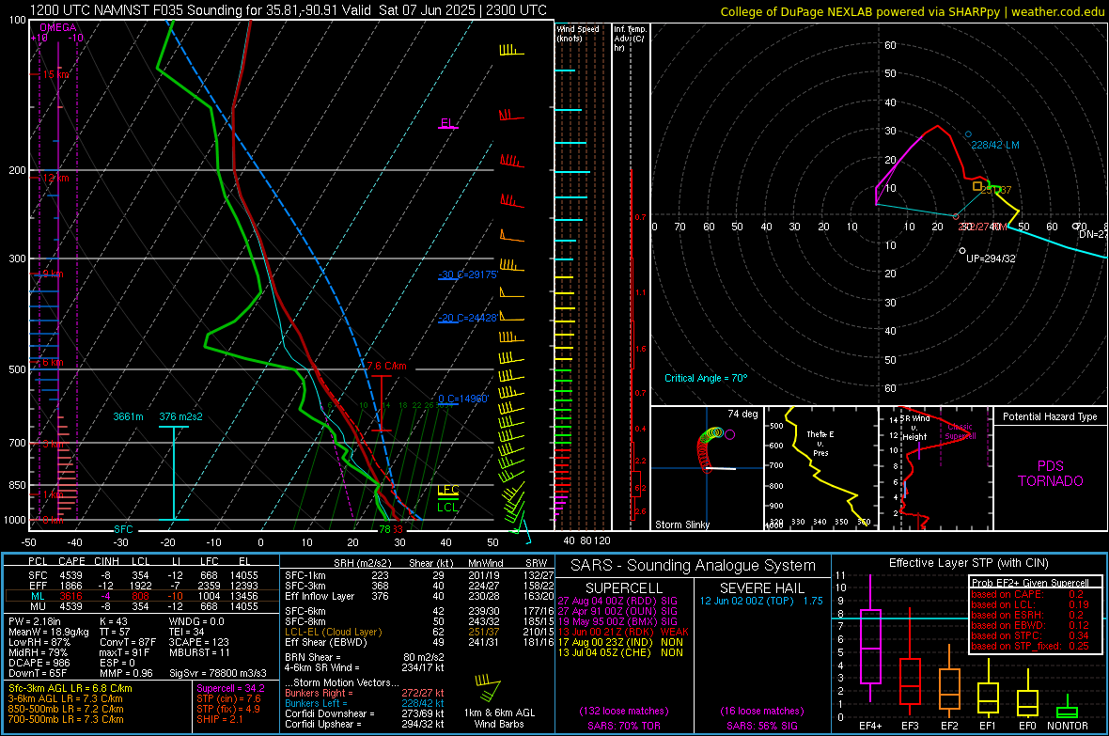This screenshot has width=1109, height=736.
Task: Select the MU parcel row
Action: point(142,606)
